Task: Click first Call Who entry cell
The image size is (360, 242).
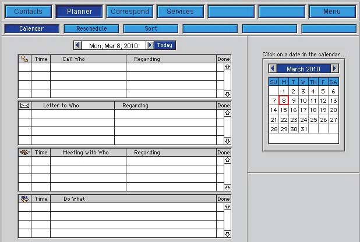Action: (88, 67)
